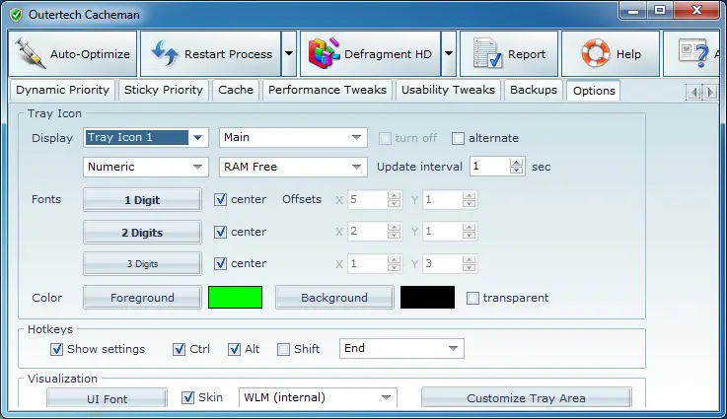Click the black background color swatch

click(427, 297)
